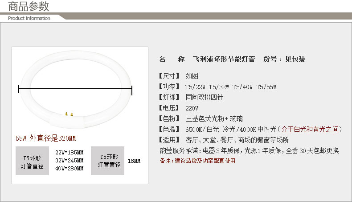Image resolution: width=352 pixels, height=205 pixels.
Task: Click the 韵莹服务承诺 warranty line
Action: 249,151
